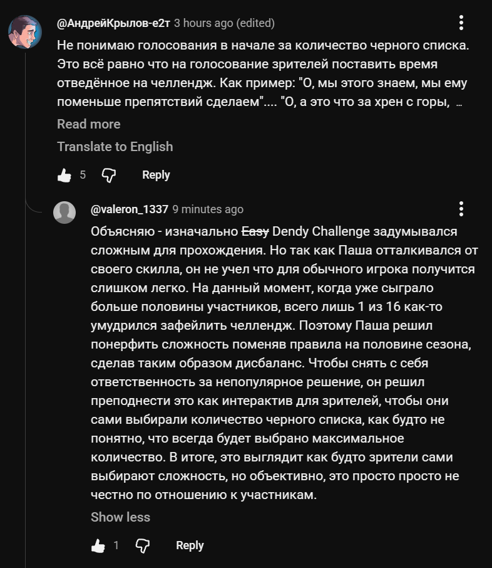The image size is (492, 568).
Task: Dislike the comment by АндрейКрылов-е2т
Action: pyautogui.click(x=108, y=176)
